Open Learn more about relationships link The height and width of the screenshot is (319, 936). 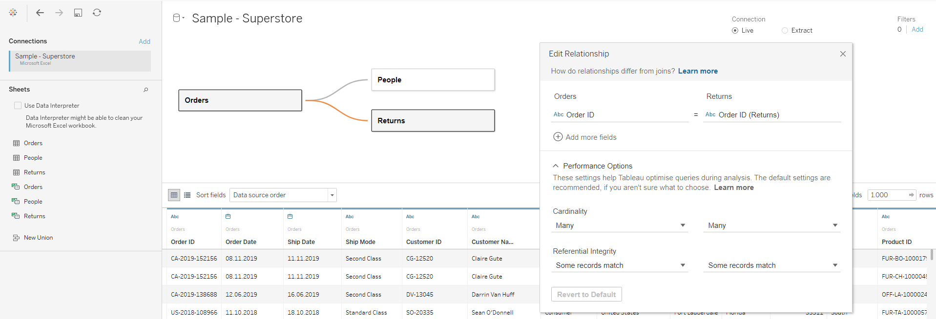[698, 71]
